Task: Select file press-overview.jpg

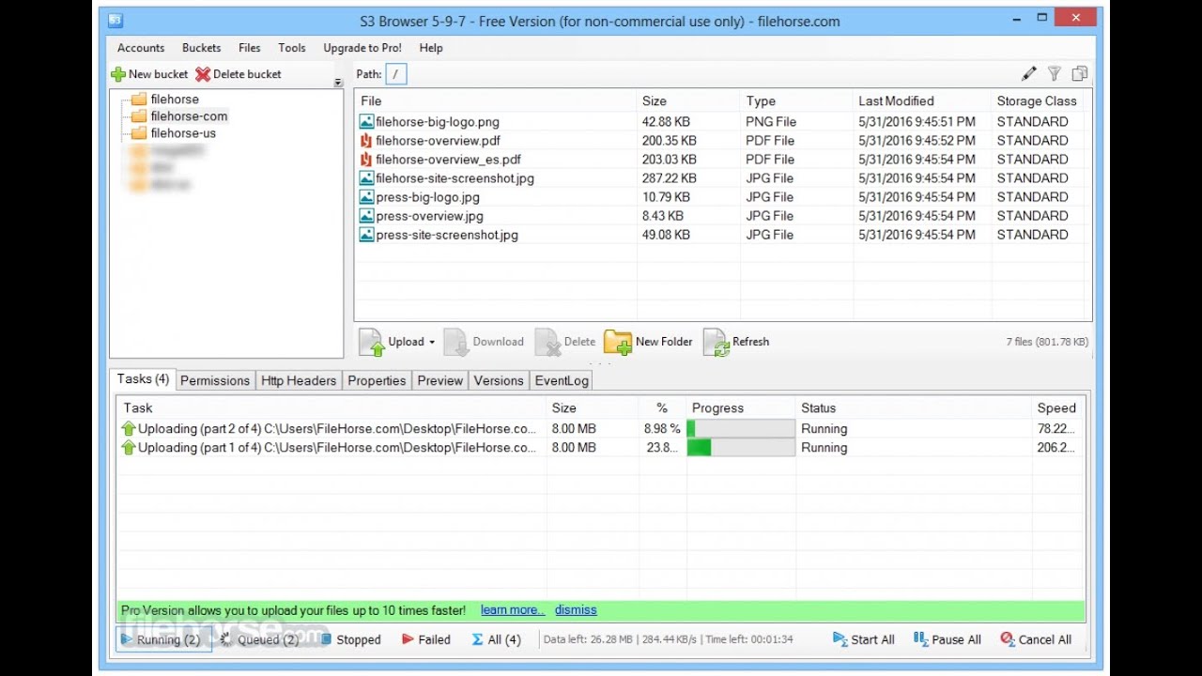Action: point(429,216)
